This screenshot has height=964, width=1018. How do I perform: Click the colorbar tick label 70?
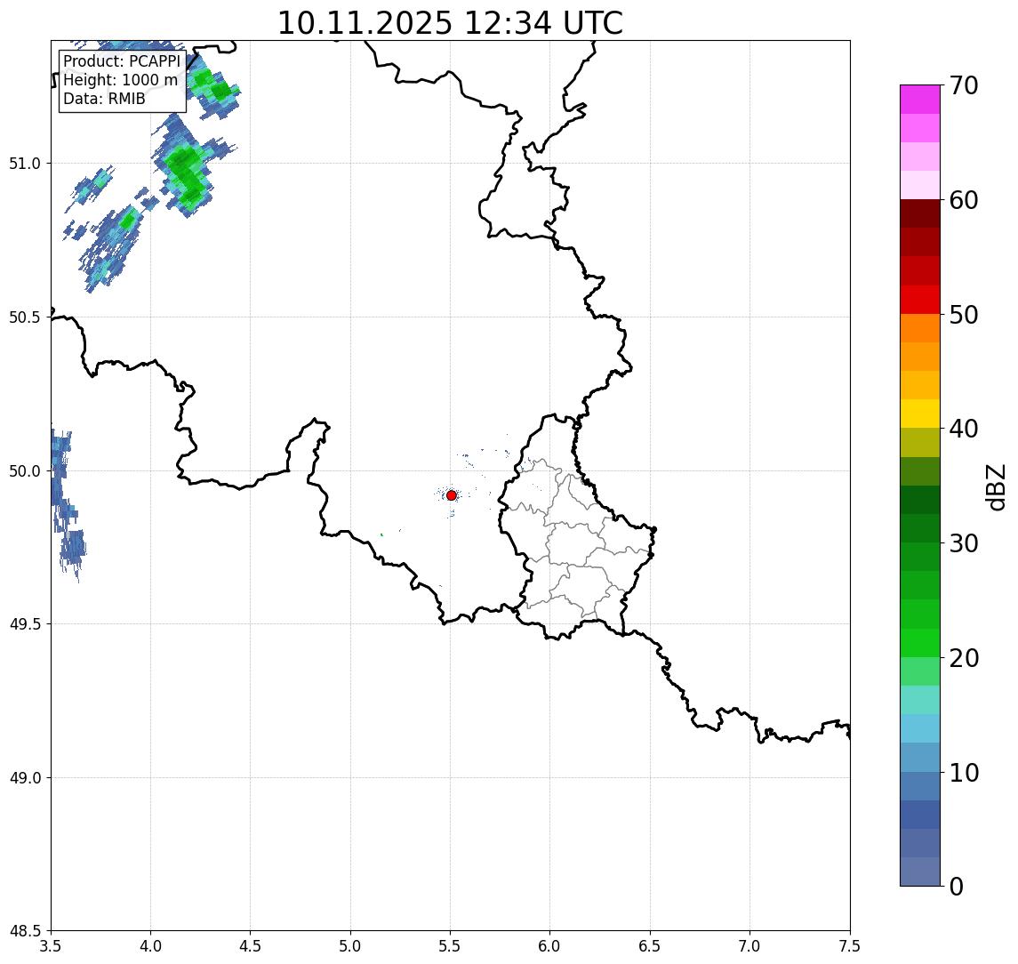click(x=964, y=85)
